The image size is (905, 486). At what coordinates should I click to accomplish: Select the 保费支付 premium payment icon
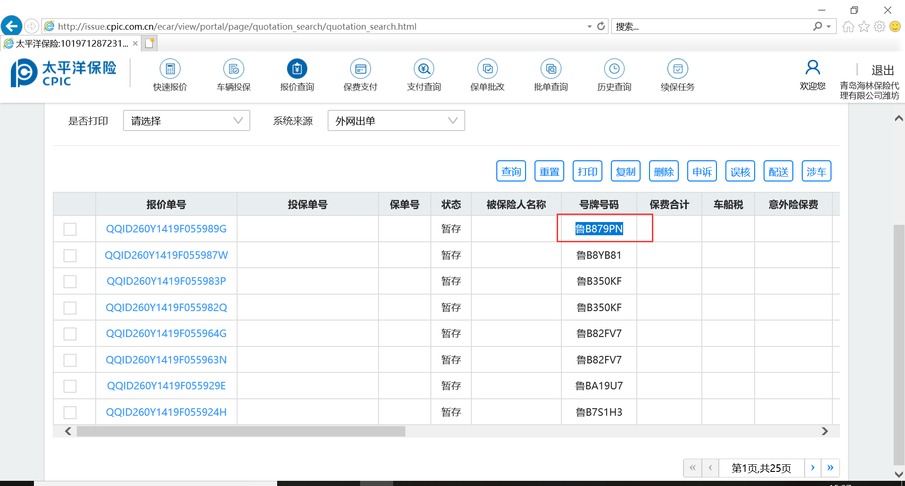(x=360, y=69)
